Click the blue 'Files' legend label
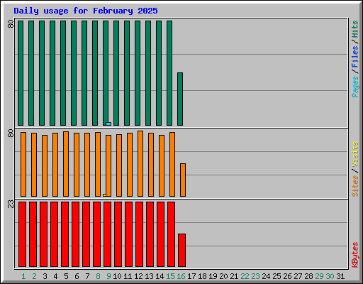Viewport: 363px width, 284px height. pos(354,56)
